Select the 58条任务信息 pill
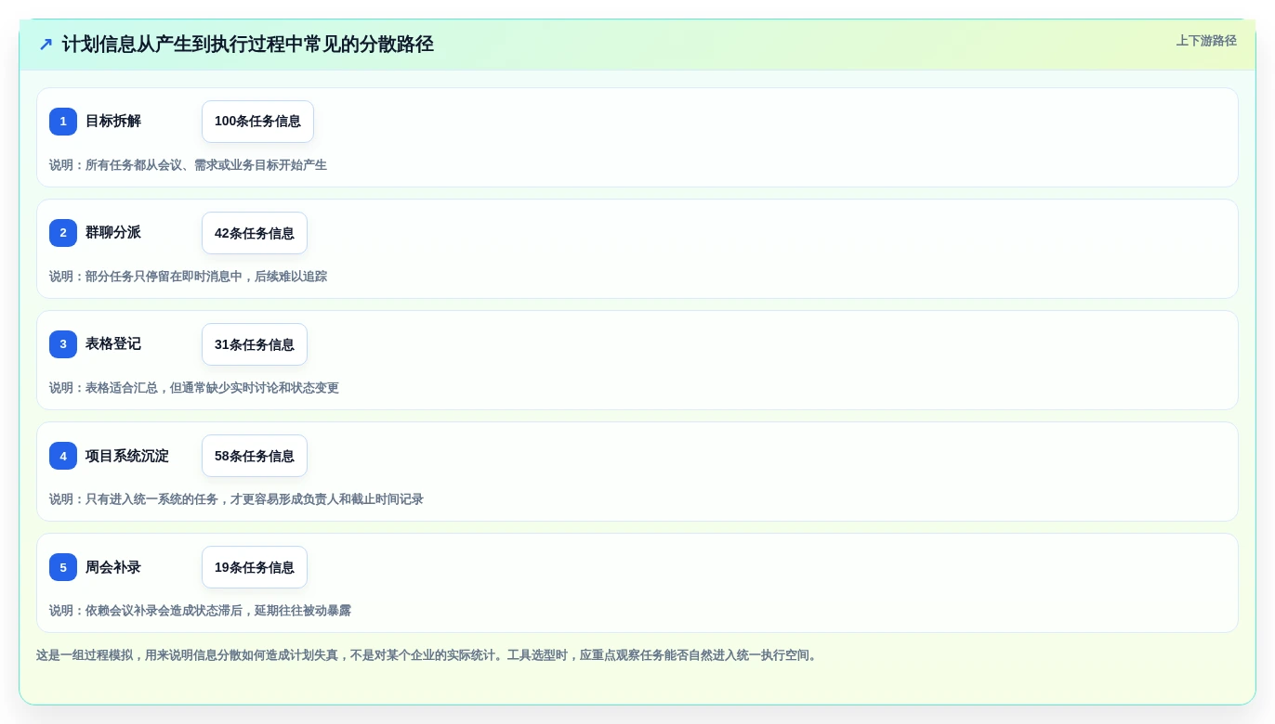The width and height of the screenshot is (1275, 724). (255, 456)
